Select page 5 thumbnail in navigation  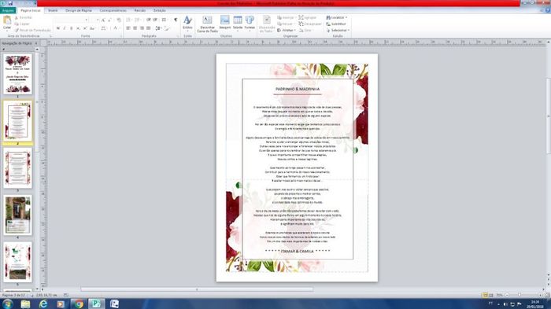click(17, 262)
